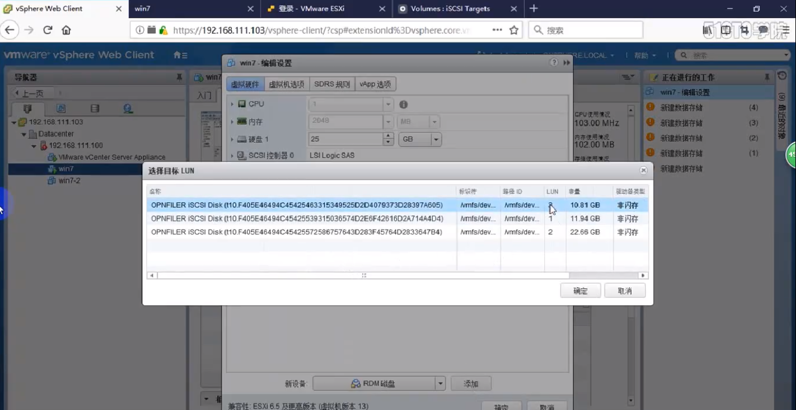The width and height of the screenshot is (796, 410).
Task: Open 新建数据存储 (1) work item
Action: pyautogui.click(x=709, y=153)
